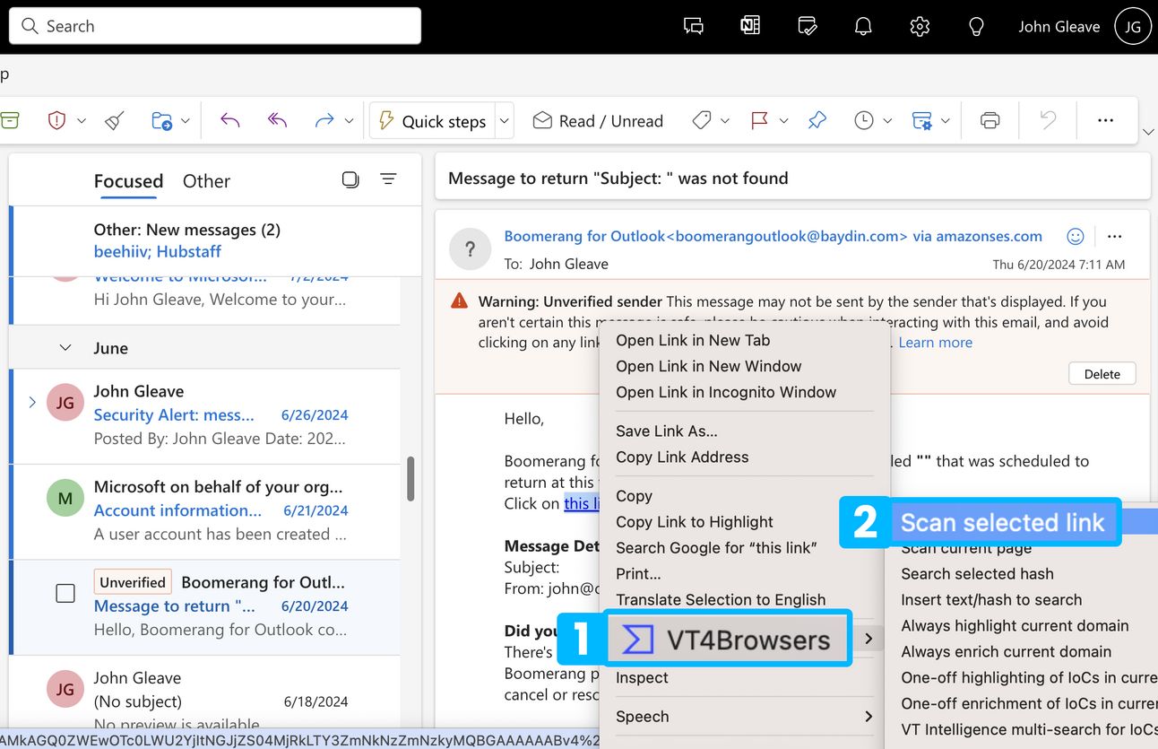Screen dimensions: 1158x749
Task: Click the Print icon in toolbar
Action: coord(989,121)
